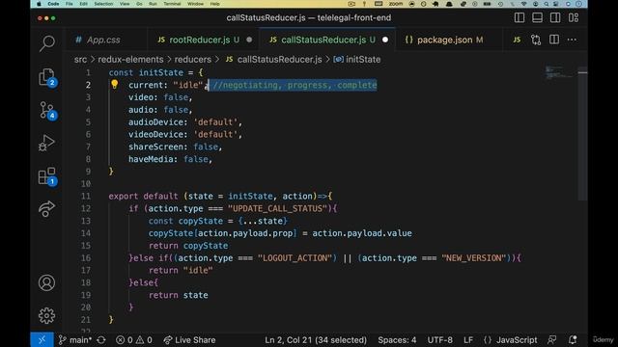Open the Search view in activity bar
This screenshot has width=618, height=347.
pos(47,43)
